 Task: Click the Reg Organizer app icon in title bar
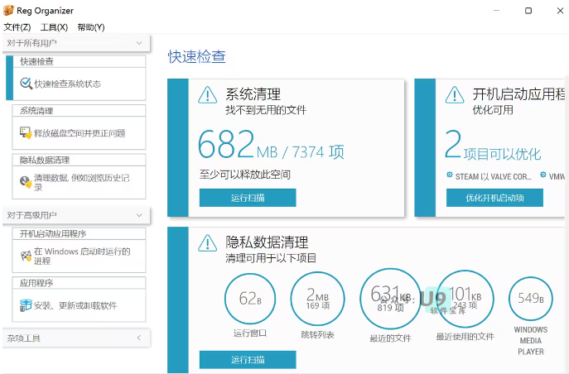point(8,11)
